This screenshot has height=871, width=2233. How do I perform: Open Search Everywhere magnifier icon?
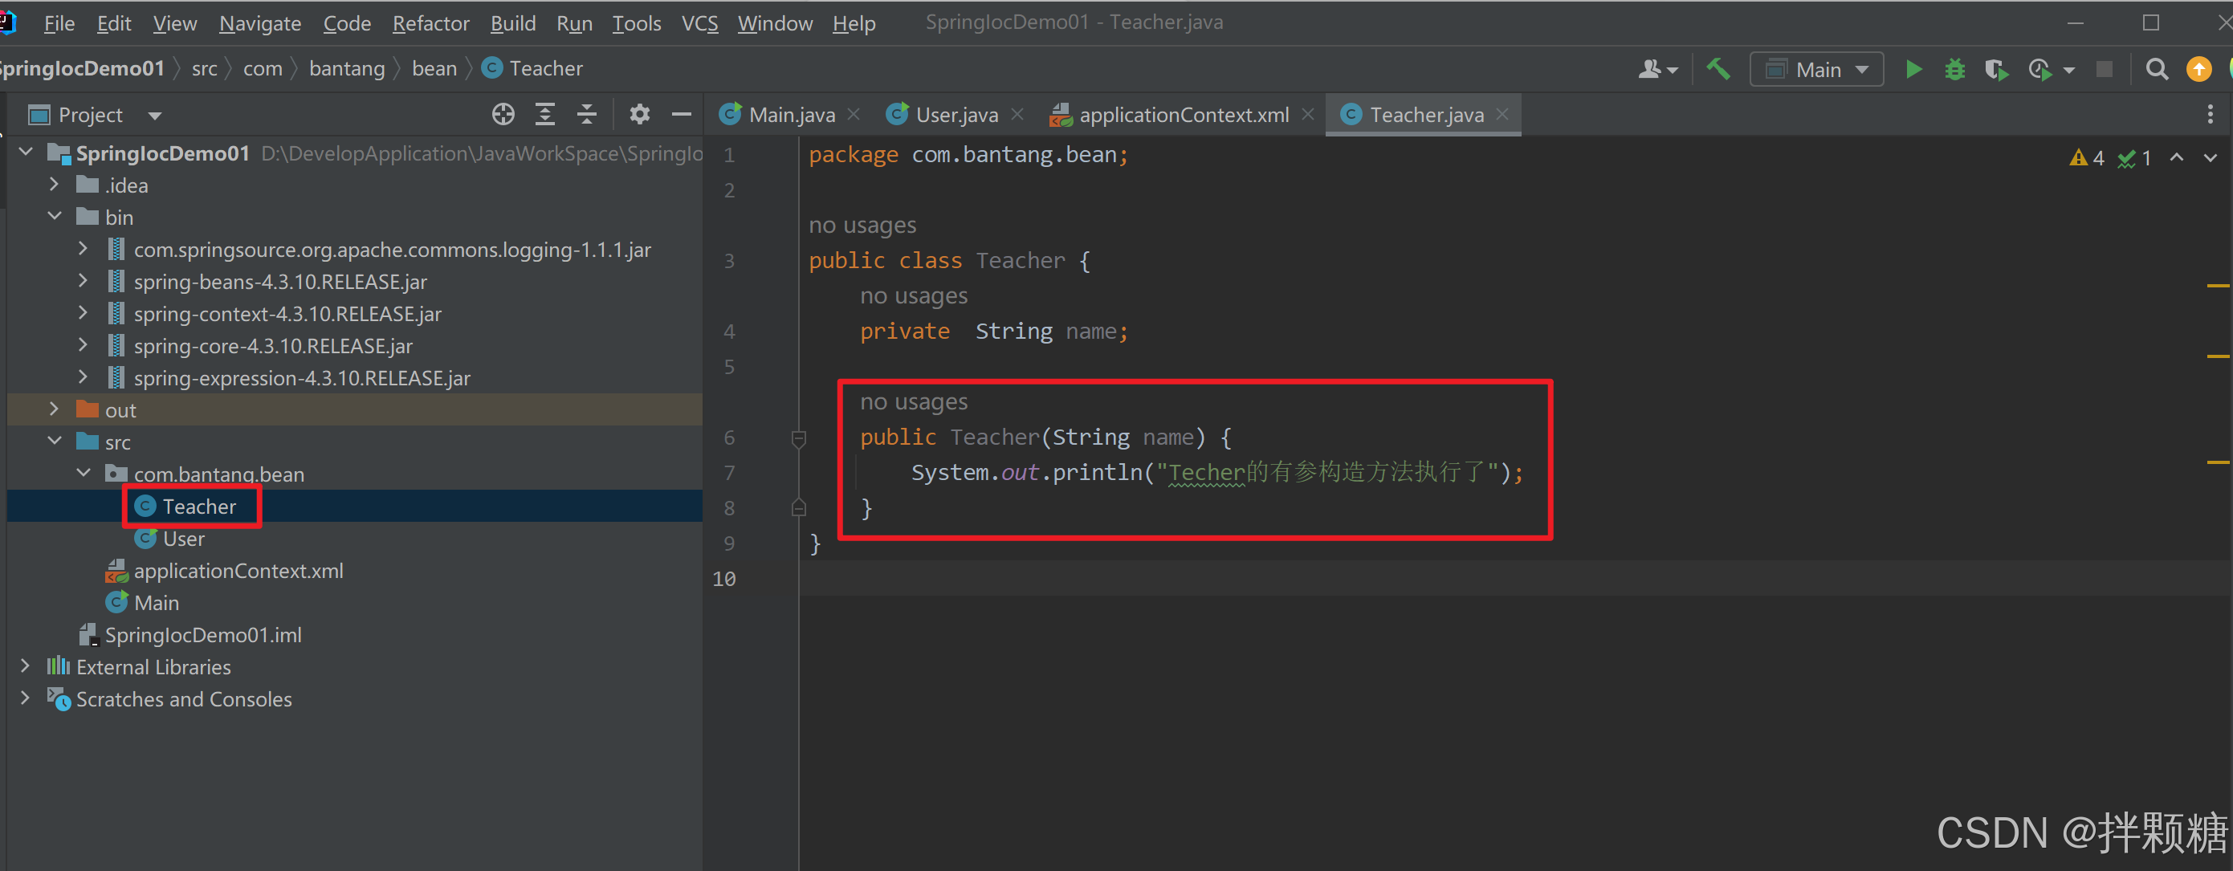(2157, 69)
